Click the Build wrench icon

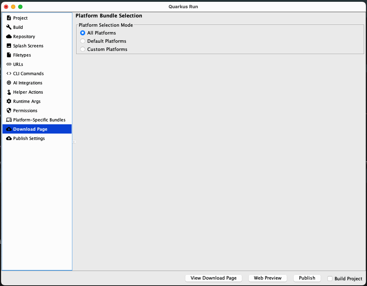point(9,27)
